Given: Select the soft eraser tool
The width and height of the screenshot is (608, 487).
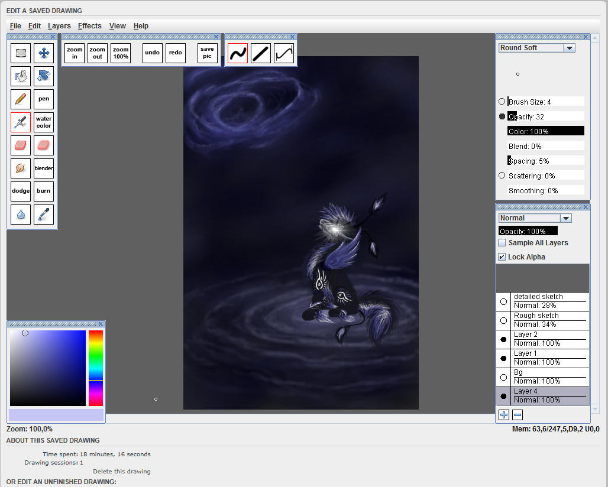Looking at the screenshot, I should click(44, 145).
